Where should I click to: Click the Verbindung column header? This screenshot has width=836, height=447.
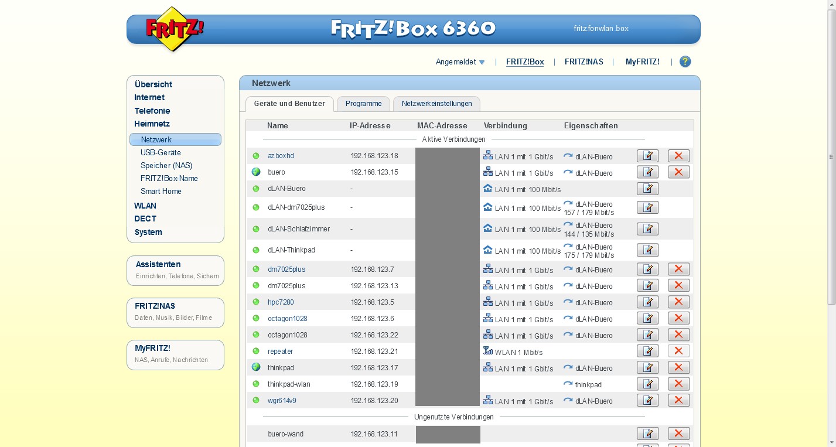coord(505,125)
